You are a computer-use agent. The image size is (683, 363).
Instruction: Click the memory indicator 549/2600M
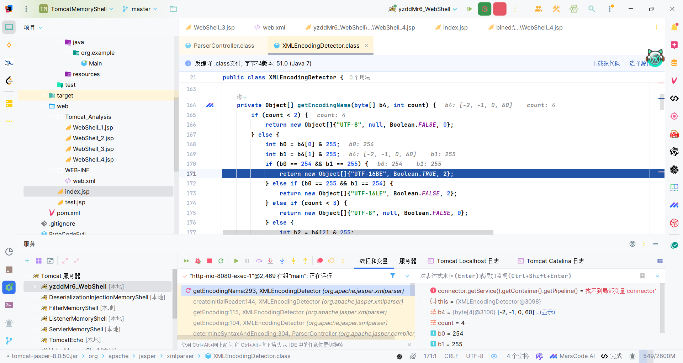659,356
